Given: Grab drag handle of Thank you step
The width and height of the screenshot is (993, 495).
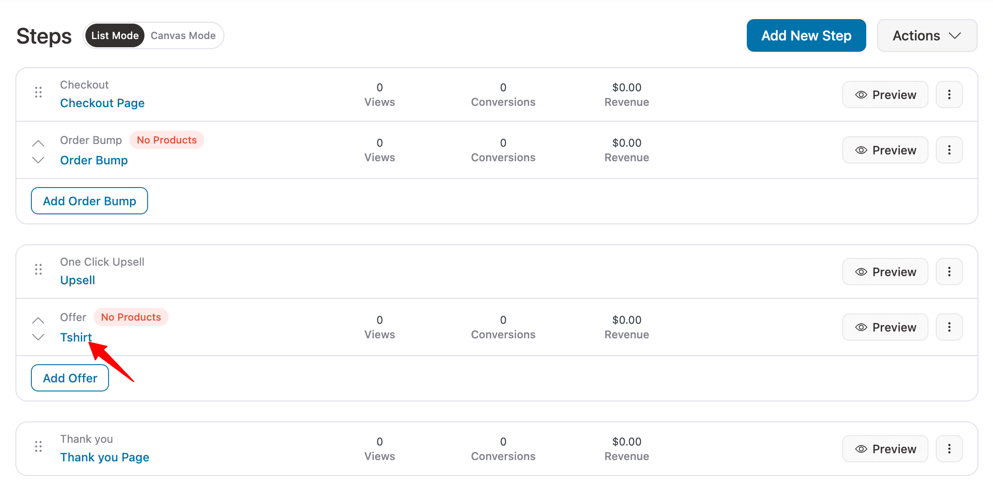Looking at the screenshot, I should coord(39,447).
